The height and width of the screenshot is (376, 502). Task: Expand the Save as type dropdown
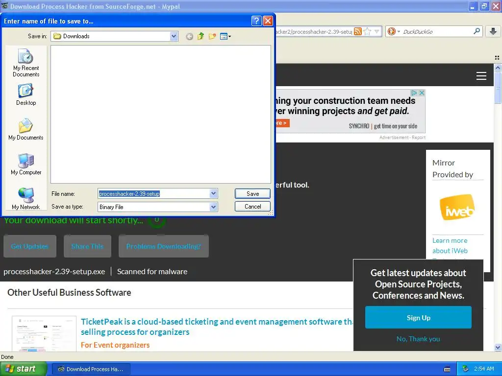214,207
